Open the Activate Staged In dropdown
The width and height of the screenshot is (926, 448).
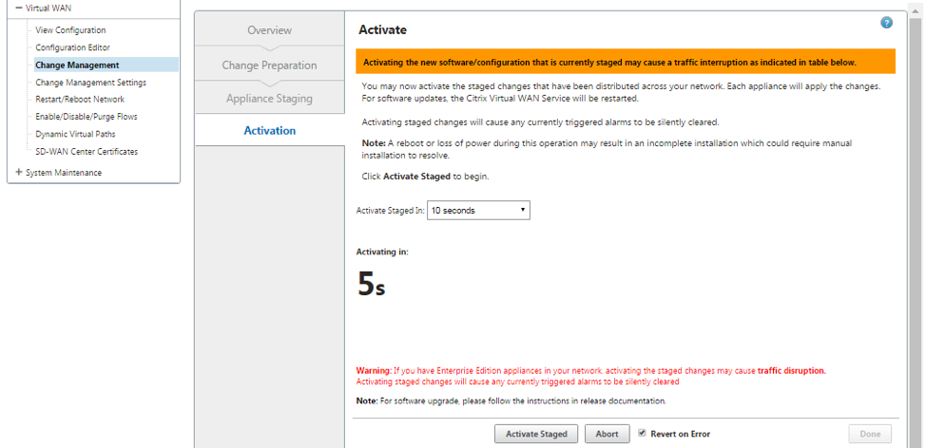(478, 211)
